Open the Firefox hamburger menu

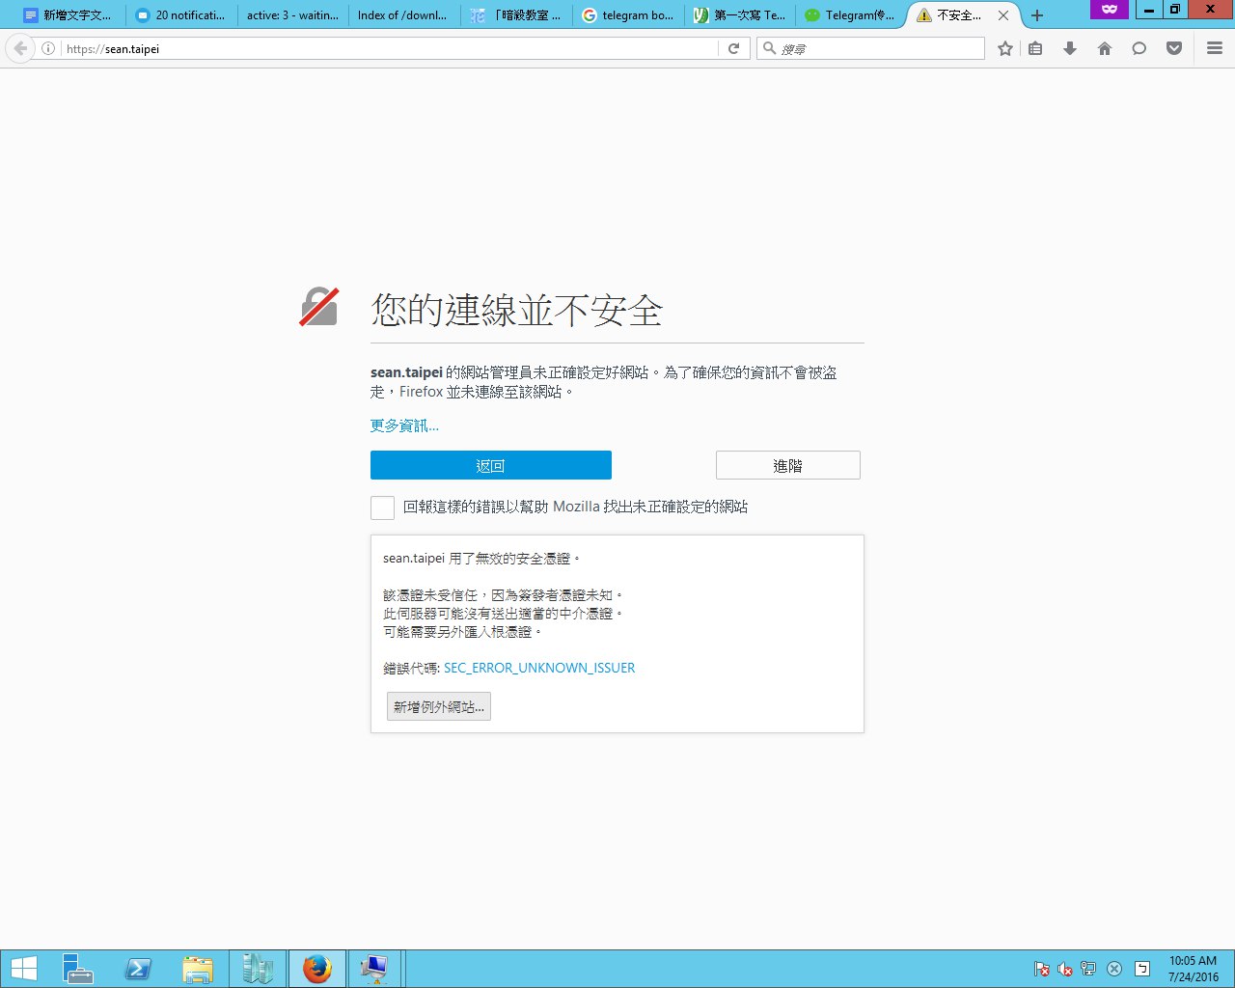point(1215,48)
